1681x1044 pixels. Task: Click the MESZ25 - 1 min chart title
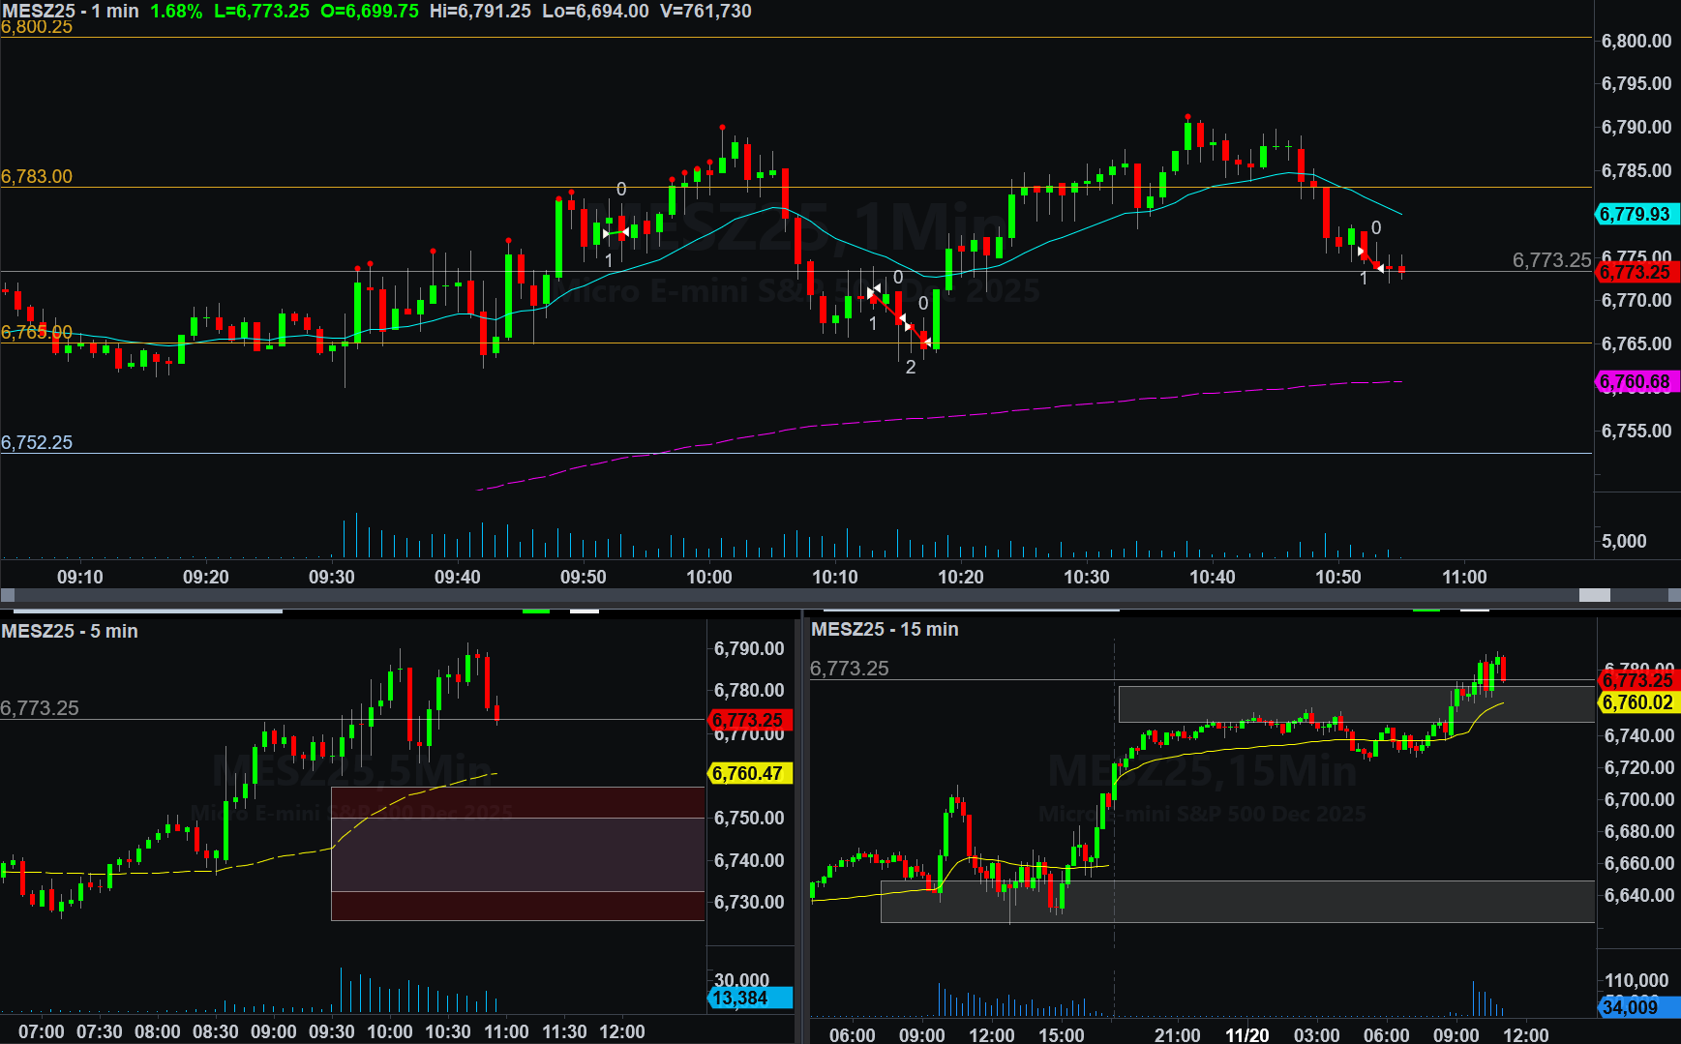pyautogui.click(x=70, y=11)
